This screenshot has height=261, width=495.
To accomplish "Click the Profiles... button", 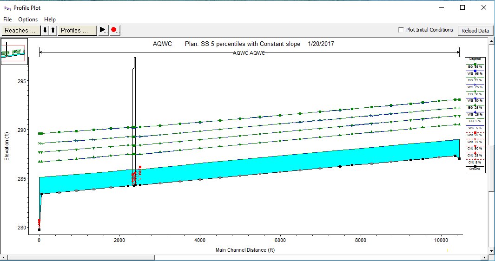I will pyautogui.click(x=77, y=30).
